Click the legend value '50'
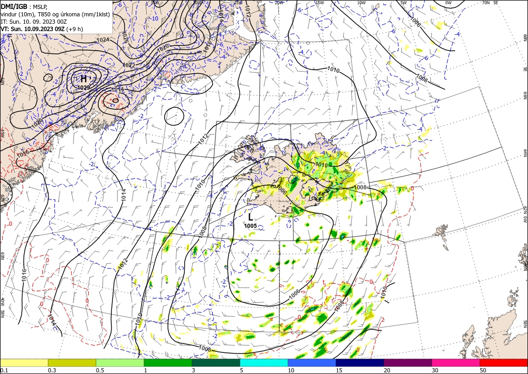The image size is (528, 374). point(483,370)
